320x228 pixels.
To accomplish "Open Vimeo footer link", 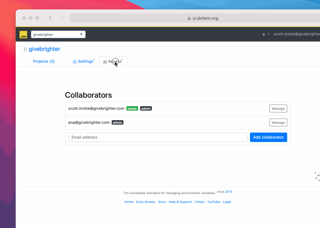I will click(x=200, y=202).
